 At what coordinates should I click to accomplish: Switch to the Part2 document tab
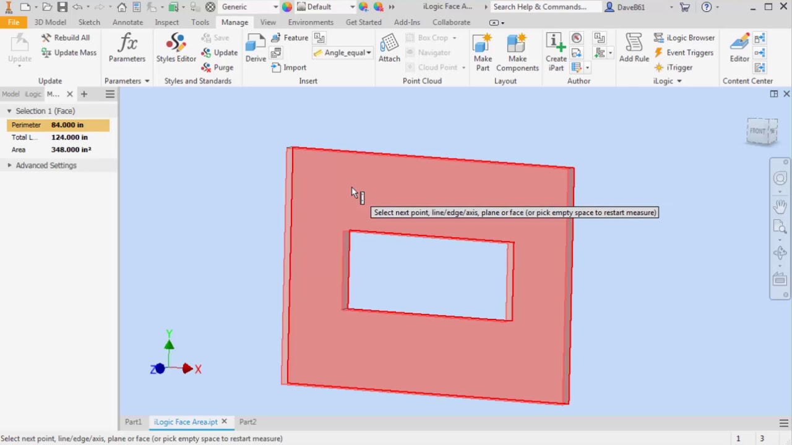click(x=247, y=422)
